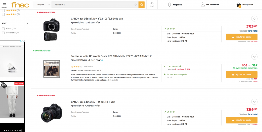
Task: Add 24-105 l is II usm camera to wishlist heart
Action: click(x=254, y=102)
